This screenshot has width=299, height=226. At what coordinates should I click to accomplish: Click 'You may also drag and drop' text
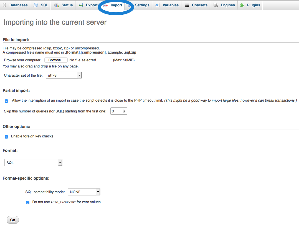click(40, 66)
